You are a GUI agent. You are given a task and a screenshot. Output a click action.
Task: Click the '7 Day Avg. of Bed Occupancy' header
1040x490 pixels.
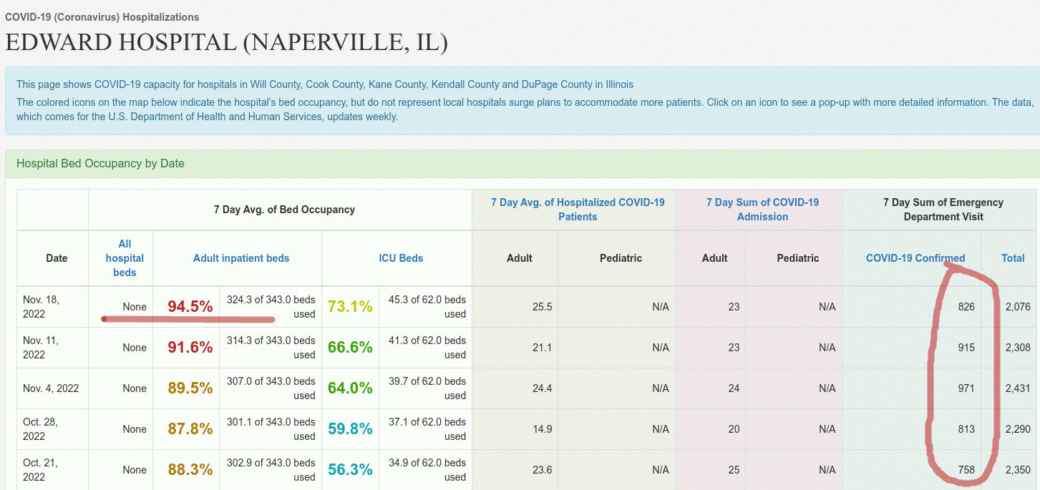(x=284, y=210)
